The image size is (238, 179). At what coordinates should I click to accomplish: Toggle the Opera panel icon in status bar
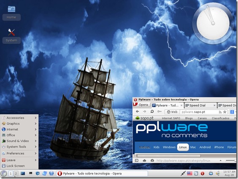137,160
